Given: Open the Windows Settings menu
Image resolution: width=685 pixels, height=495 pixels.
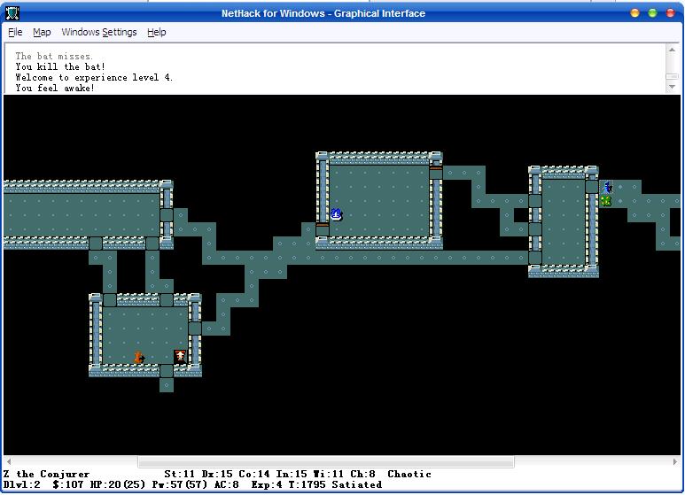Looking at the screenshot, I should (x=98, y=32).
